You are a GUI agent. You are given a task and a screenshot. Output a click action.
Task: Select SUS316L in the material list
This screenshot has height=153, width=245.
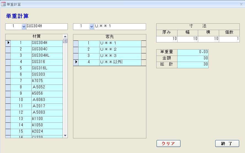pos(47,68)
